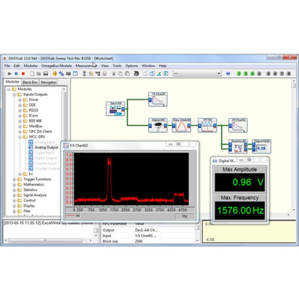299x299 pixels.
Task: Stop the measurement with the red square
Action: tap(23, 74)
